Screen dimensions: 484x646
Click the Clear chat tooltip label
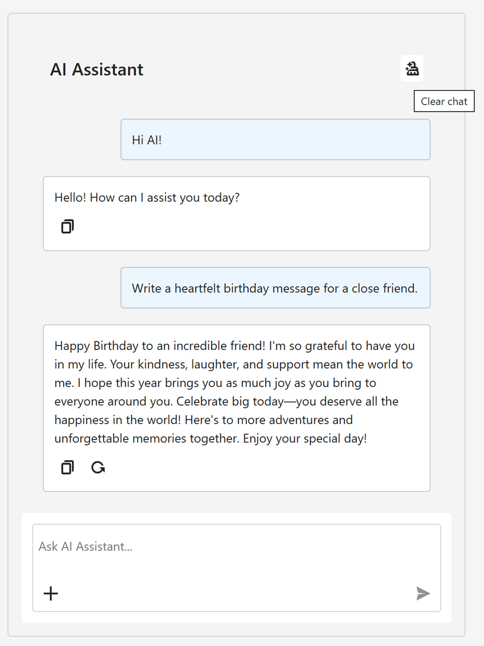[444, 101]
